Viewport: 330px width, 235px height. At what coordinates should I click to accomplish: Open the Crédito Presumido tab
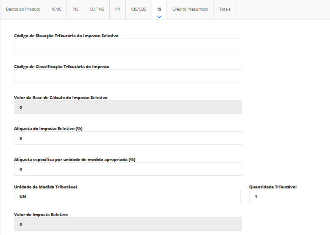(190, 9)
